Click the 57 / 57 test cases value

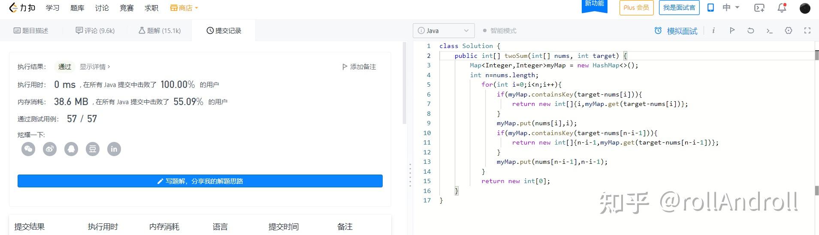click(x=82, y=119)
